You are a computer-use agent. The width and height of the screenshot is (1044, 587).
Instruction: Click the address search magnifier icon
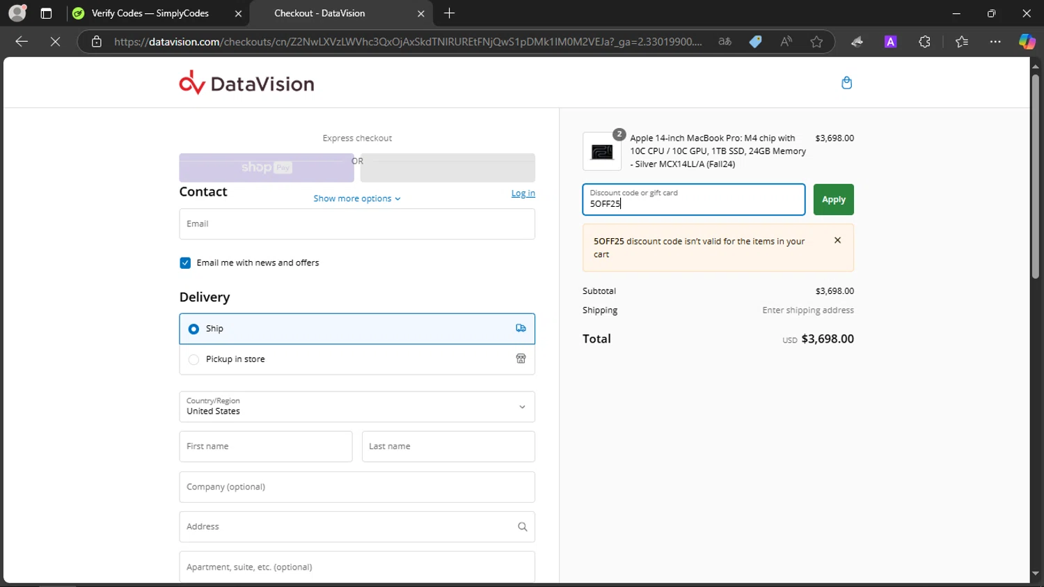coord(522,526)
